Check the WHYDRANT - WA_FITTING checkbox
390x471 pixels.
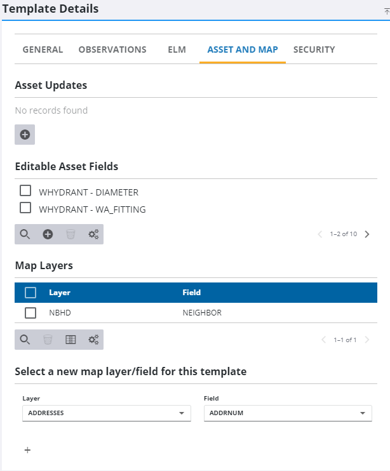click(x=25, y=208)
